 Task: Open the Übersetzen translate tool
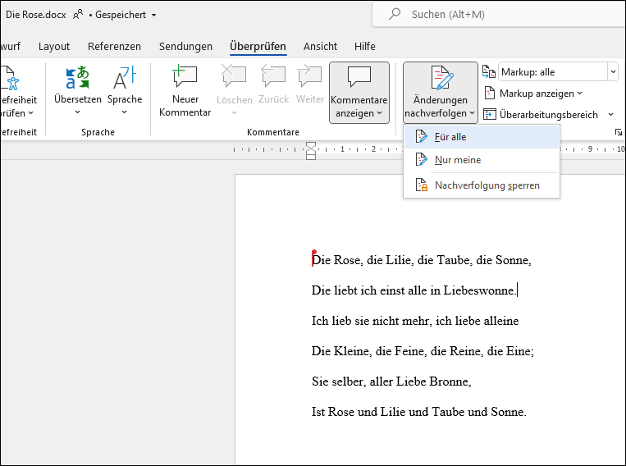77,90
